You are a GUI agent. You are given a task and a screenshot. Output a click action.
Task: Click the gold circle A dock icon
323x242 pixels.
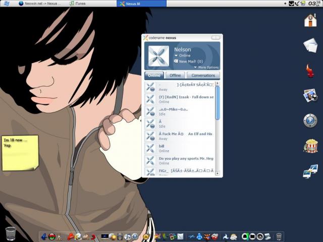coord(146,237)
